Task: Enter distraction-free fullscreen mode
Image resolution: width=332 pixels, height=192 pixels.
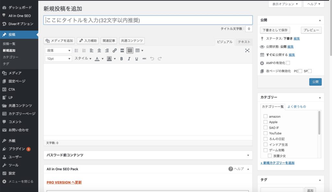Action: click(x=247, y=51)
